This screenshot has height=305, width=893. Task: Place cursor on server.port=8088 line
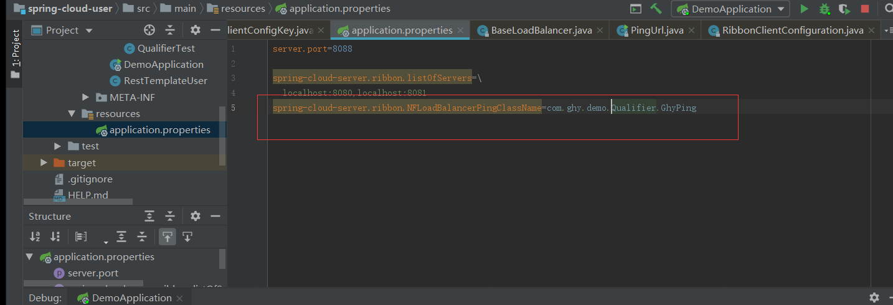313,48
